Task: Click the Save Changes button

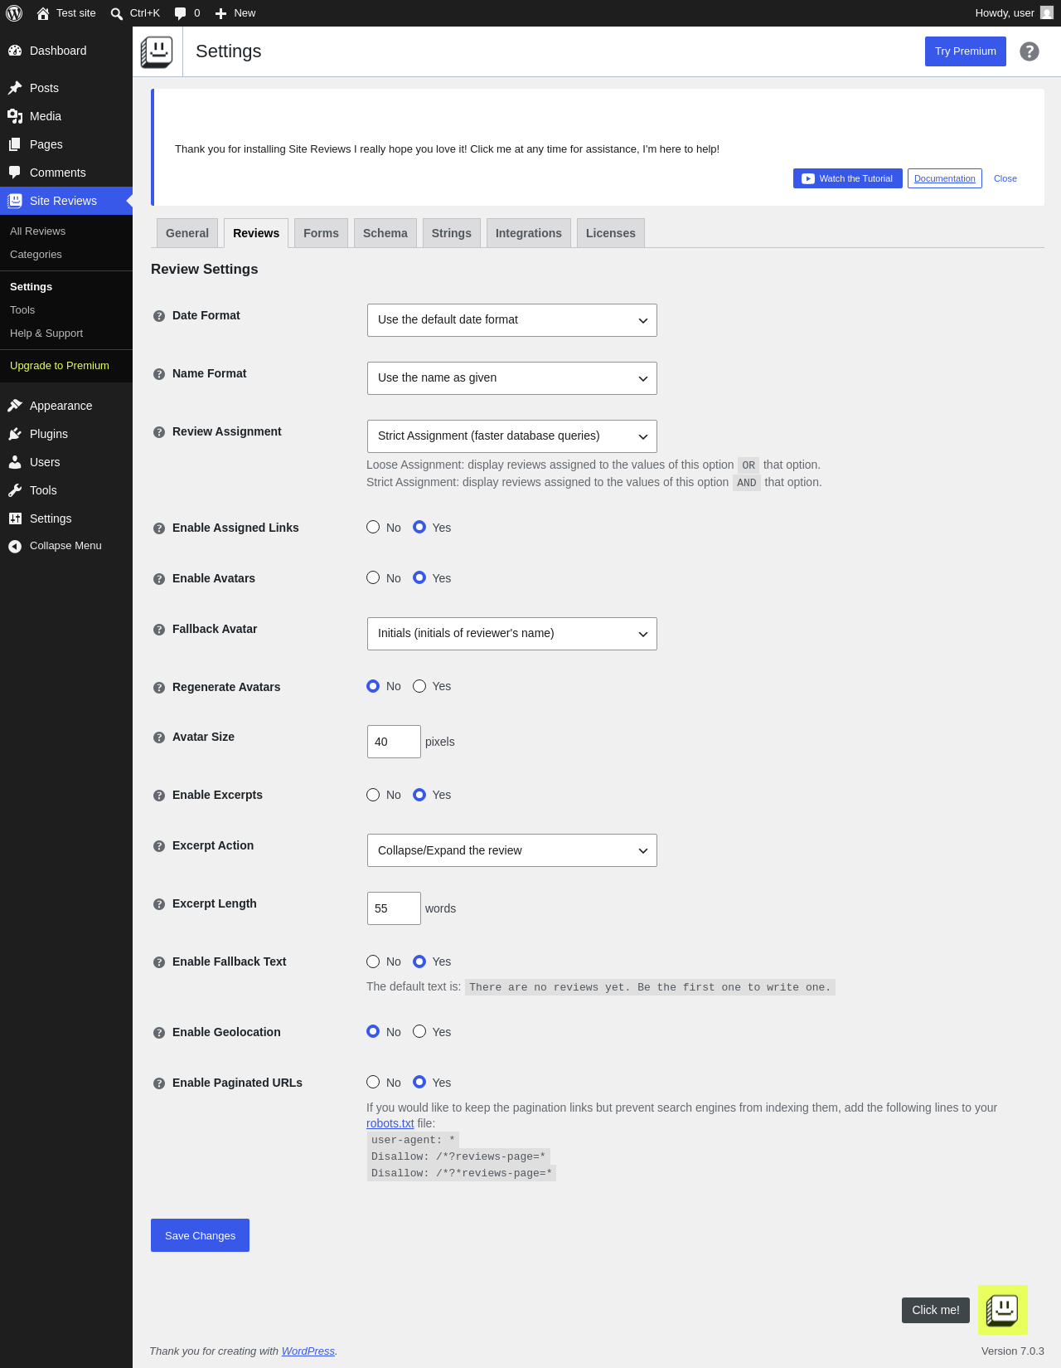Action: [x=200, y=1235]
